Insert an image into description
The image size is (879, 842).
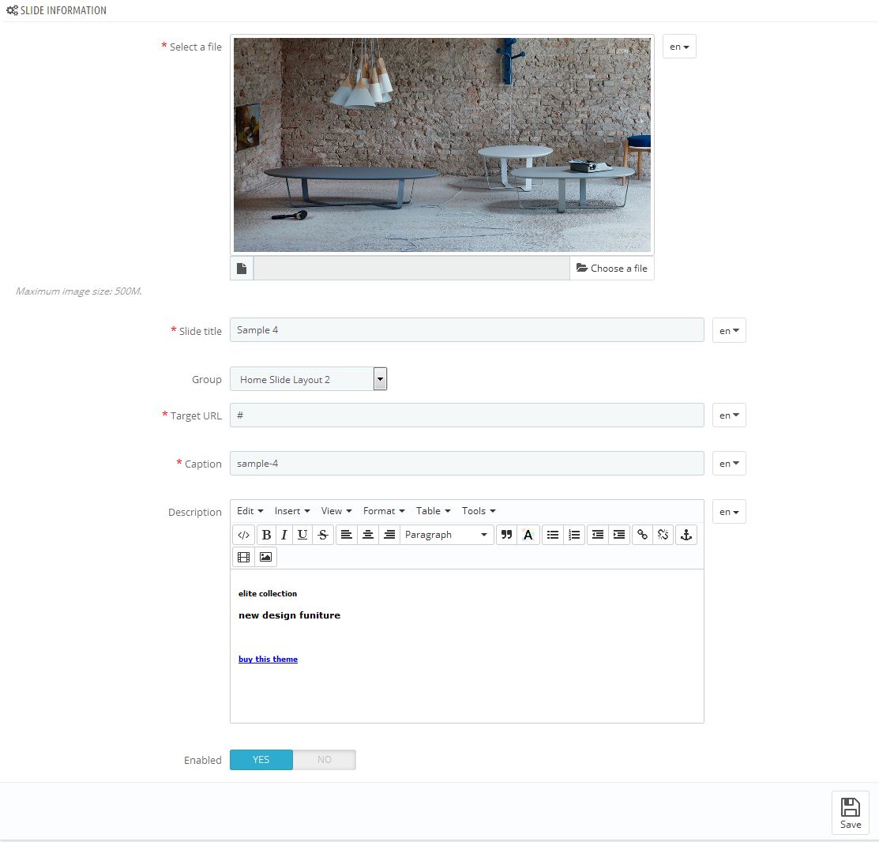265,557
